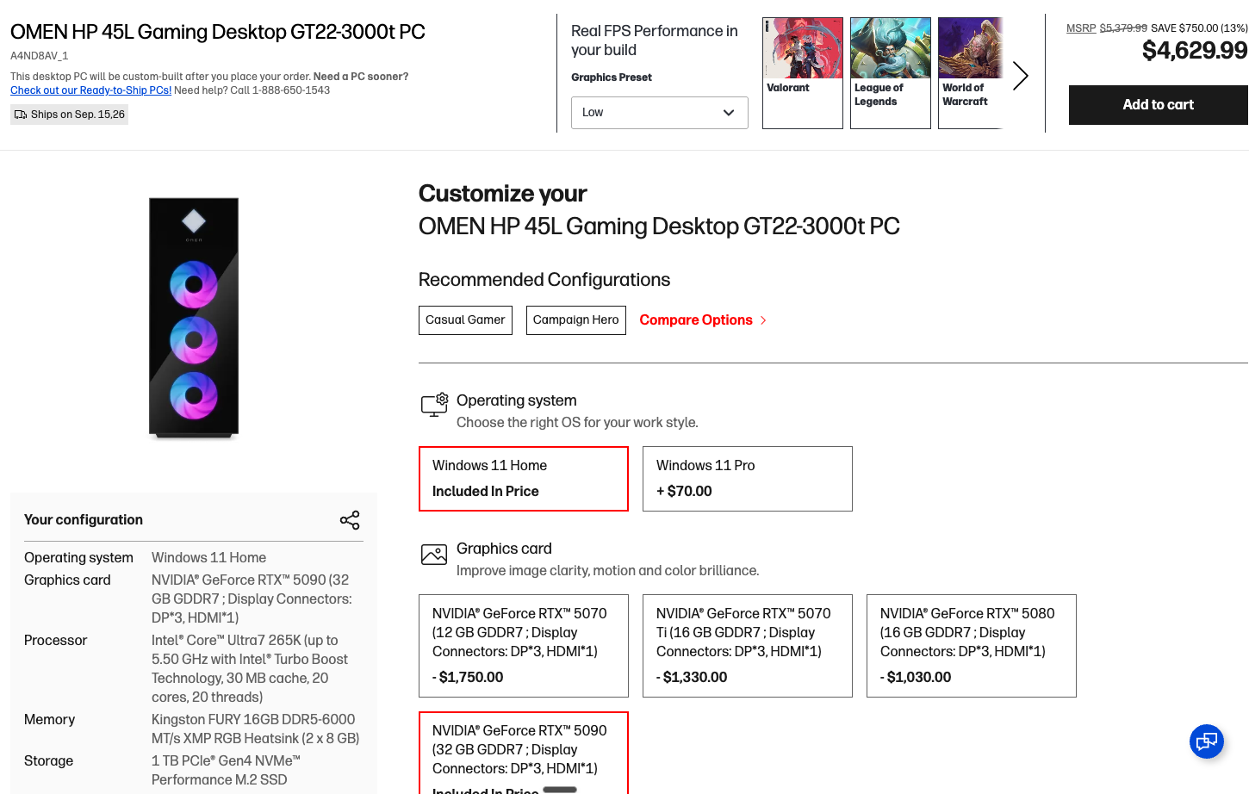1249x794 pixels.
Task: Click the Add to cart button
Action: [1159, 105]
